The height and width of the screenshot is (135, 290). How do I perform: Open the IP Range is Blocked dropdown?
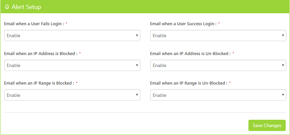point(72,95)
